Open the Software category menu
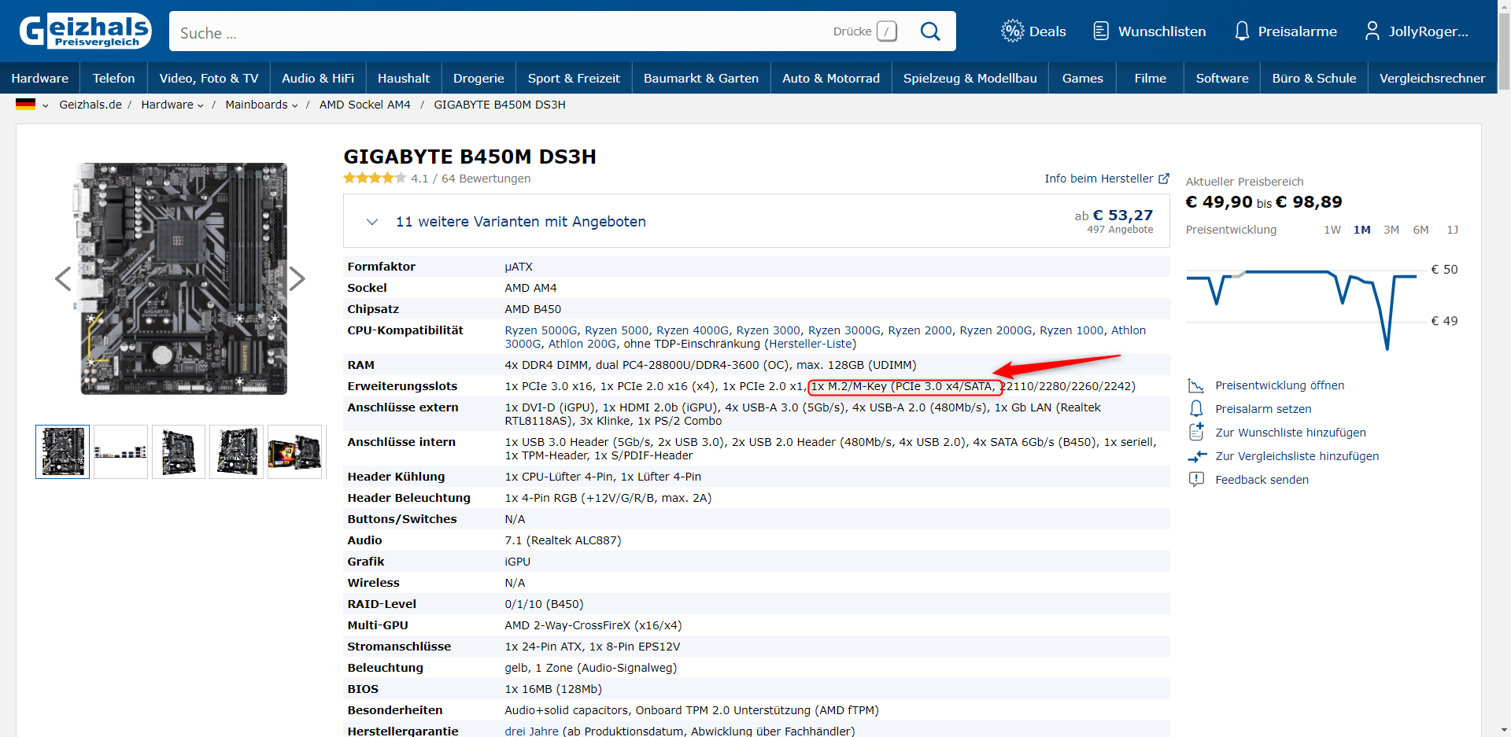1511x737 pixels. [x=1222, y=78]
